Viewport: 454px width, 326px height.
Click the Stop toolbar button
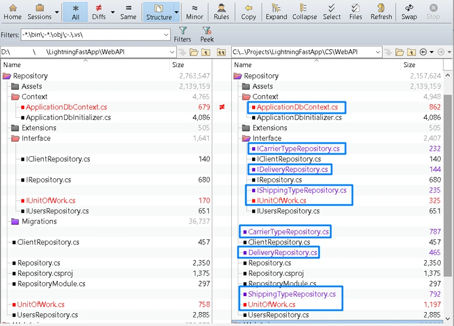click(433, 12)
